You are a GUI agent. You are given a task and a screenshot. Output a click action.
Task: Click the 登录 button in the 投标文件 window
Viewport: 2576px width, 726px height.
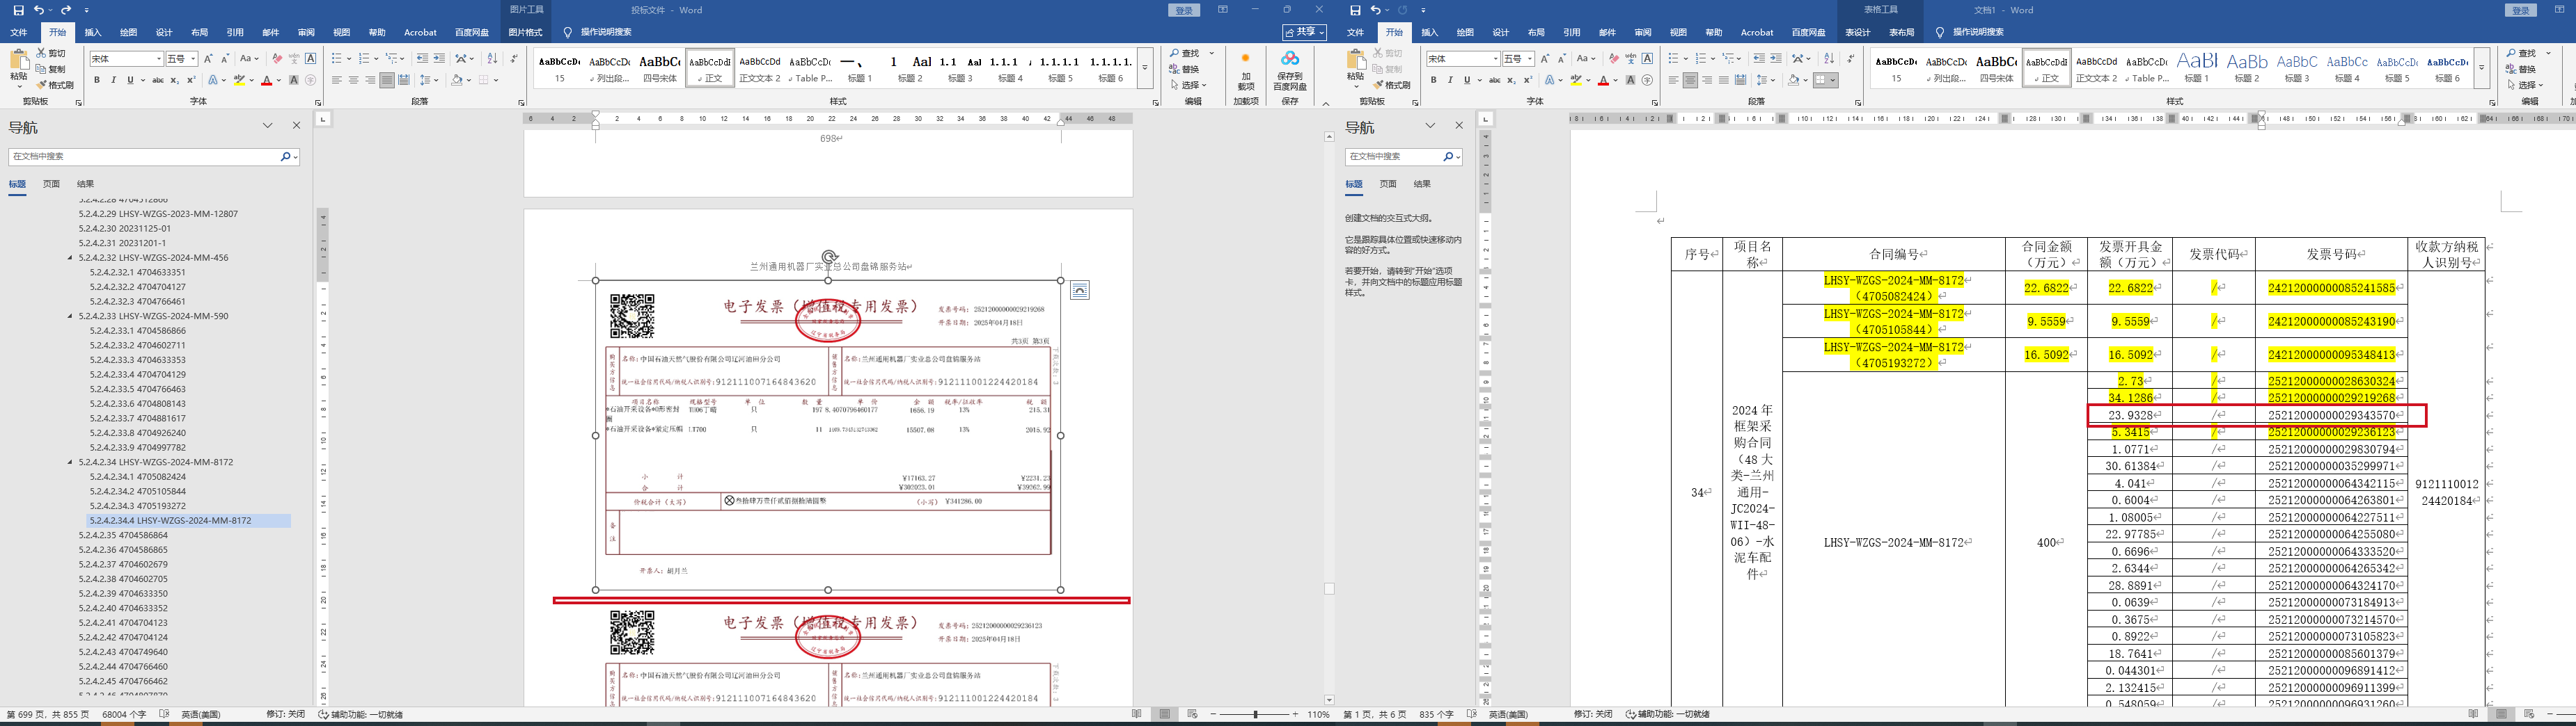[x=1184, y=10]
